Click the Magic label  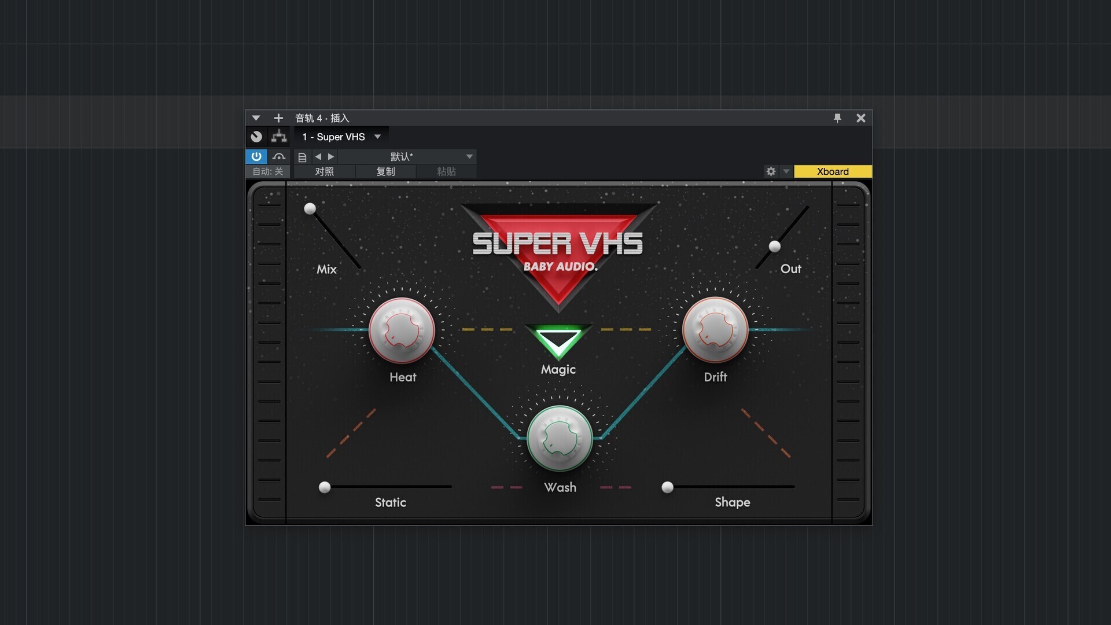click(x=558, y=370)
